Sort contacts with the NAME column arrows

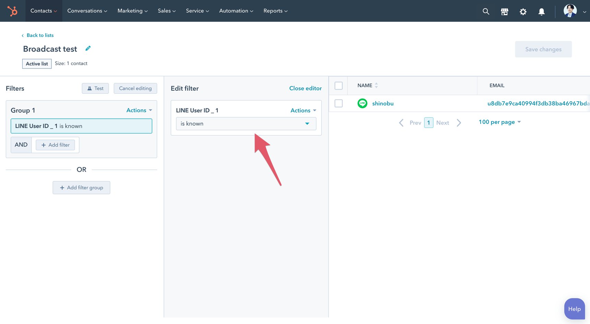pos(376,86)
